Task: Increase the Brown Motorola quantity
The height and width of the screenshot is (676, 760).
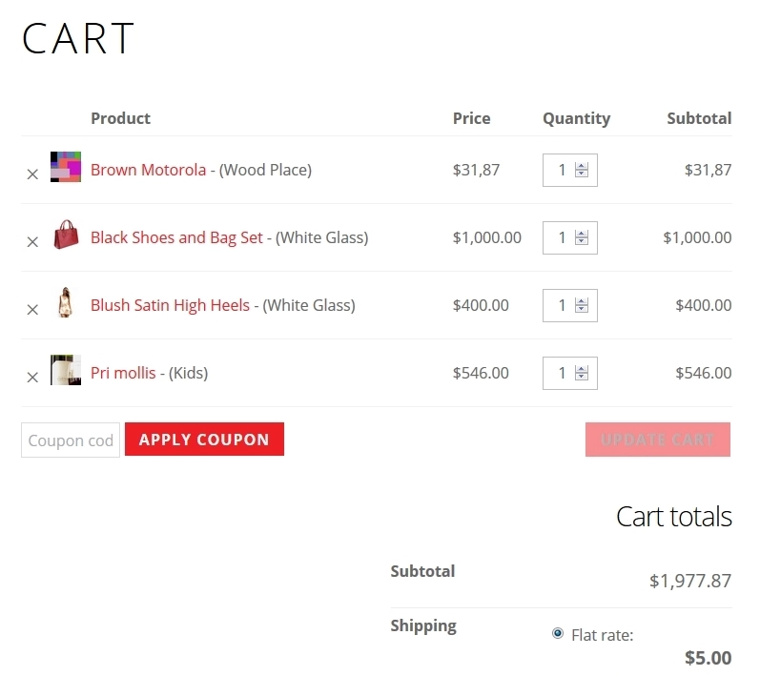Action: tap(582, 166)
